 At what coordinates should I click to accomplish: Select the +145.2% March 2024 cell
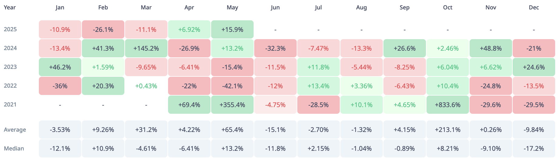(146, 48)
